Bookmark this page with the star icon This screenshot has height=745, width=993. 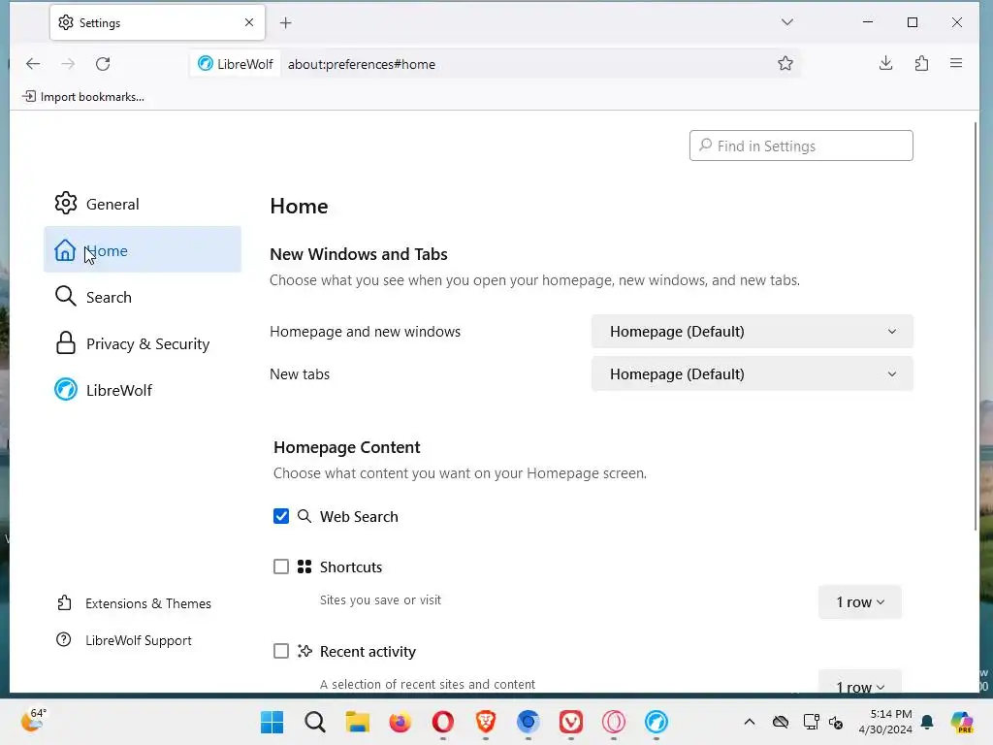click(785, 63)
